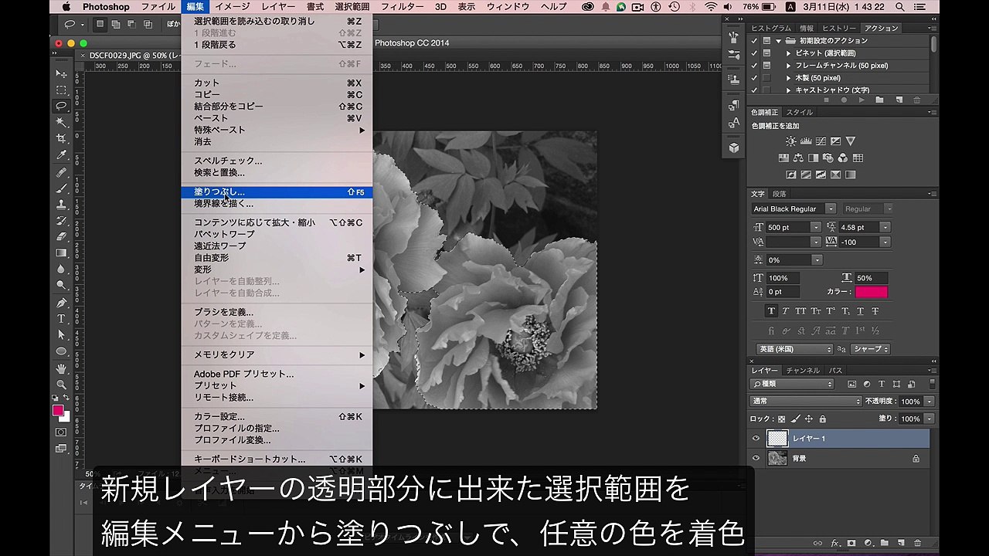Toggle Quick Mask mode icon
The height and width of the screenshot is (556, 989).
[61, 432]
